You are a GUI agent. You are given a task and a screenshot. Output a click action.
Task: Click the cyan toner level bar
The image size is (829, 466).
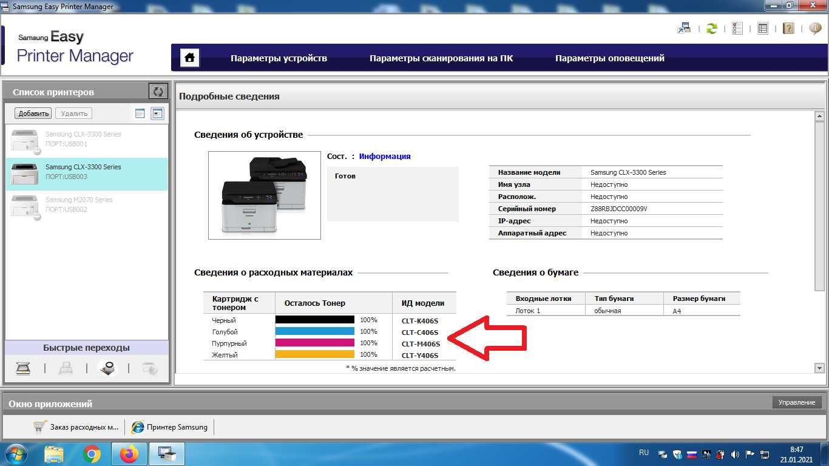click(x=314, y=331)
